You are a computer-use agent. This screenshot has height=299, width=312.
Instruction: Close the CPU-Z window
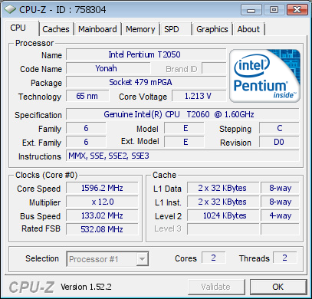(x=297, y=10)
